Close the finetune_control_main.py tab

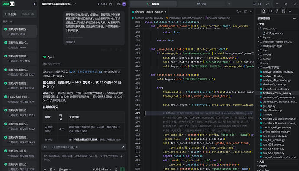[x=166, y=12]
